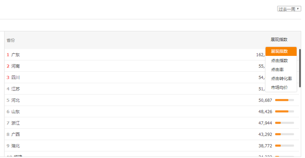This screenshot has height=158, width=305.
Task: Select the 广西 province row
Action: tap(16, 134)
